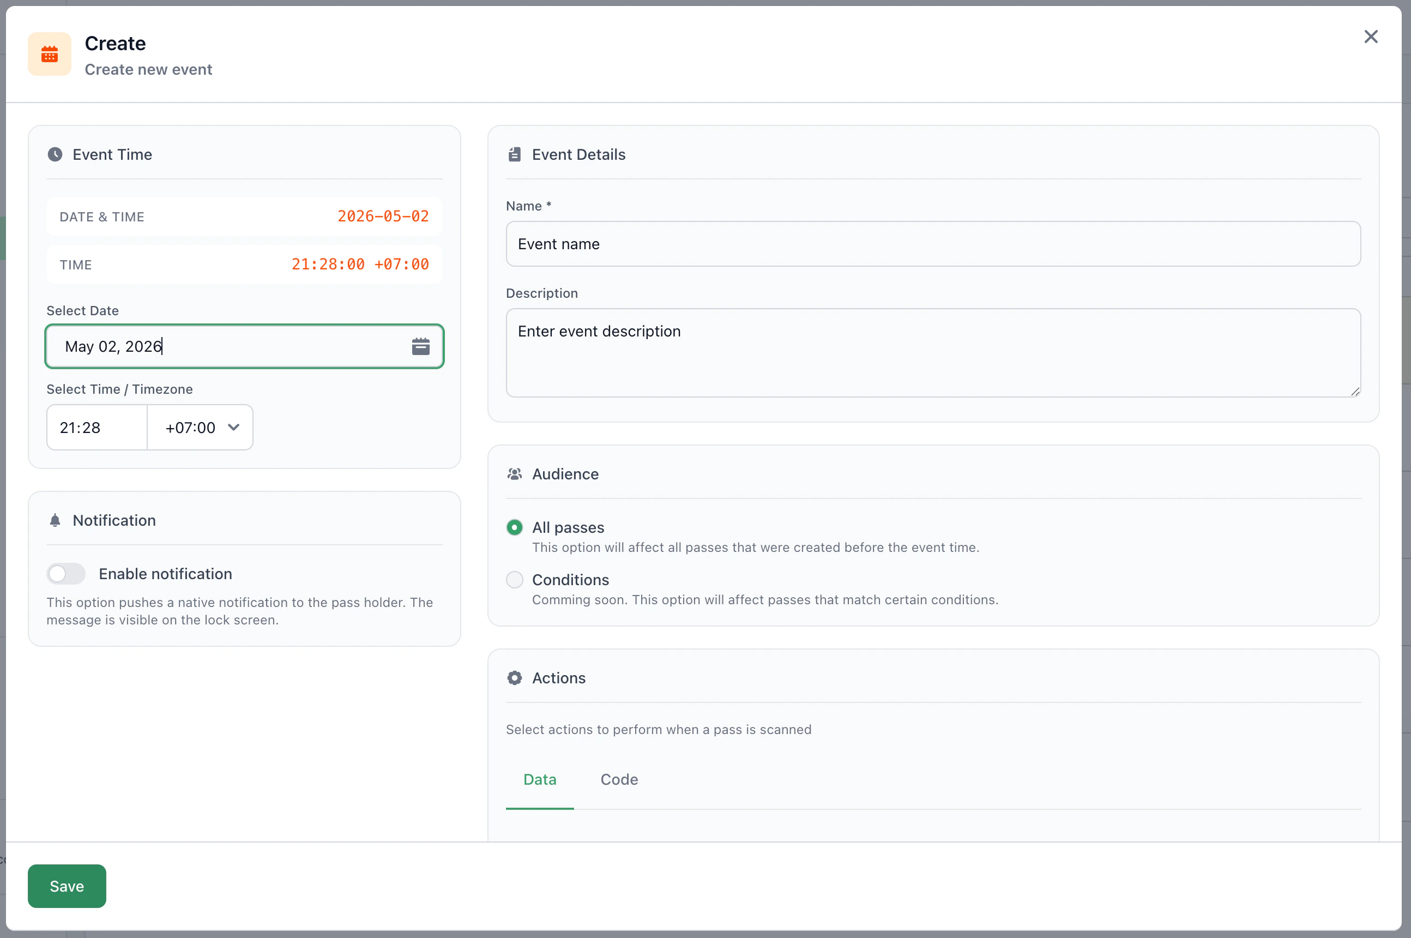Click the people icon beside Audience
The height and width of the screenshot is (938, 1411).
(x=514, y=474)
